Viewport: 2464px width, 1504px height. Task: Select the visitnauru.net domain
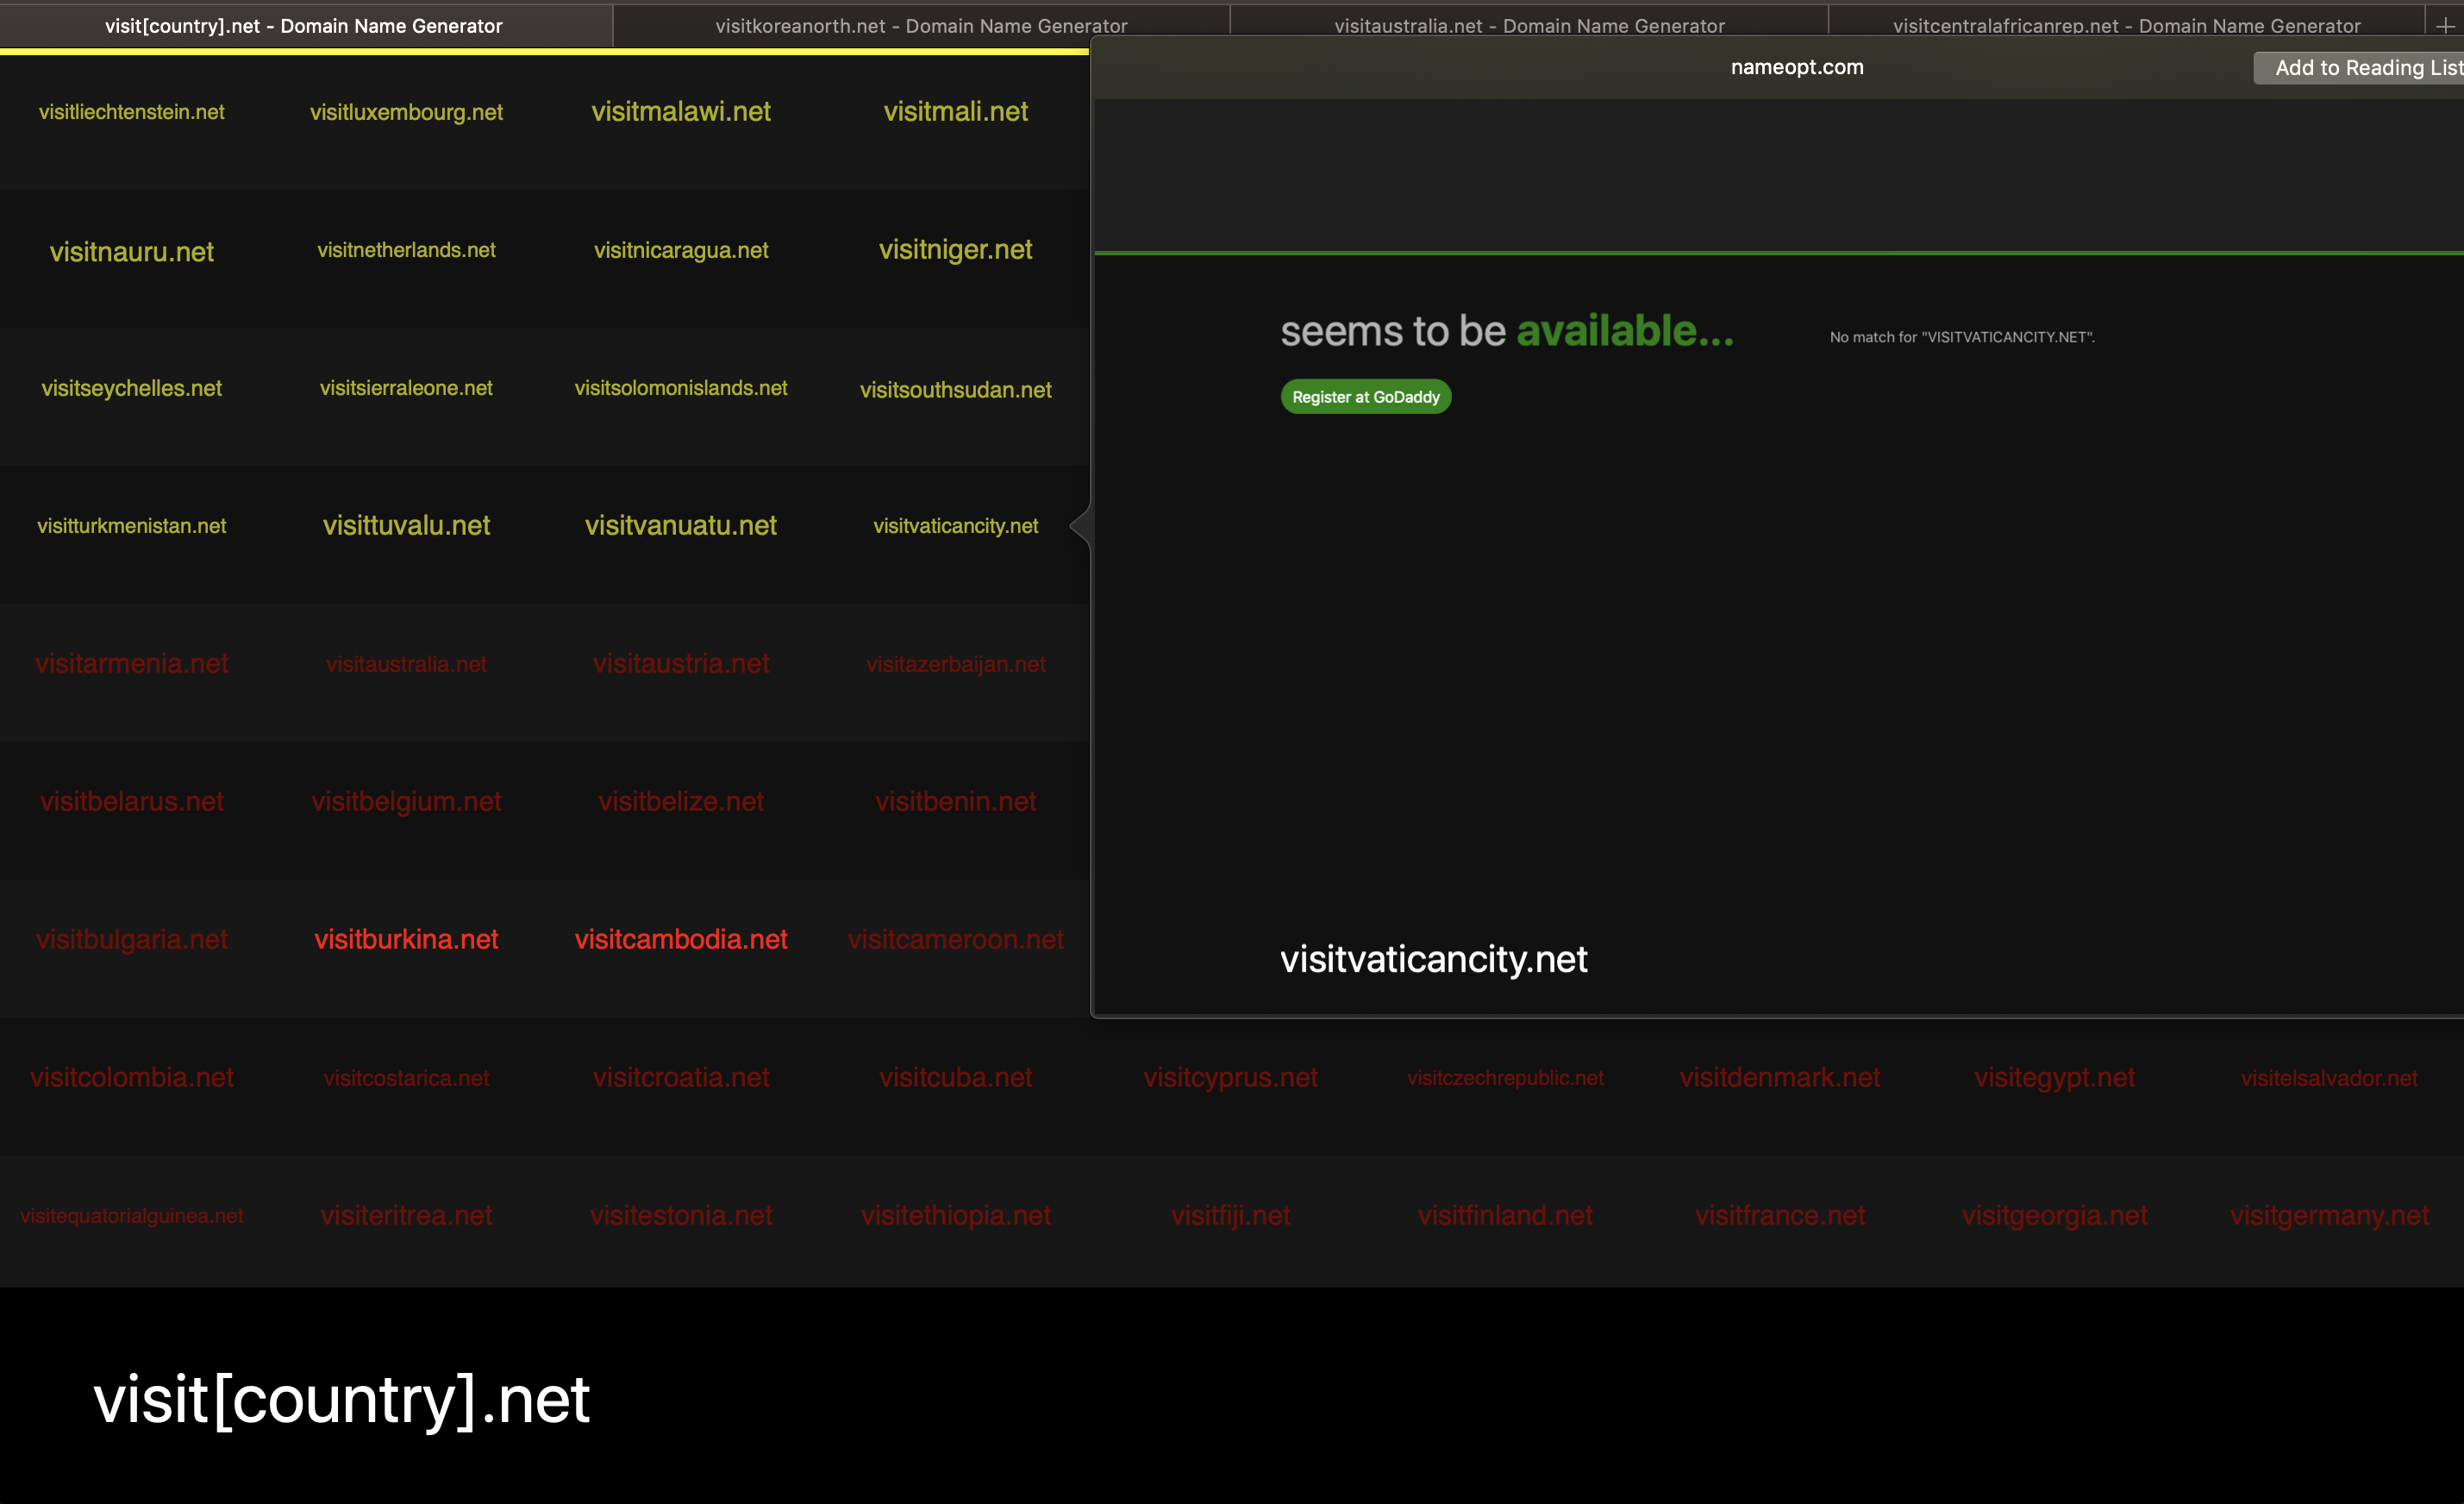click(x=132, y=251)
